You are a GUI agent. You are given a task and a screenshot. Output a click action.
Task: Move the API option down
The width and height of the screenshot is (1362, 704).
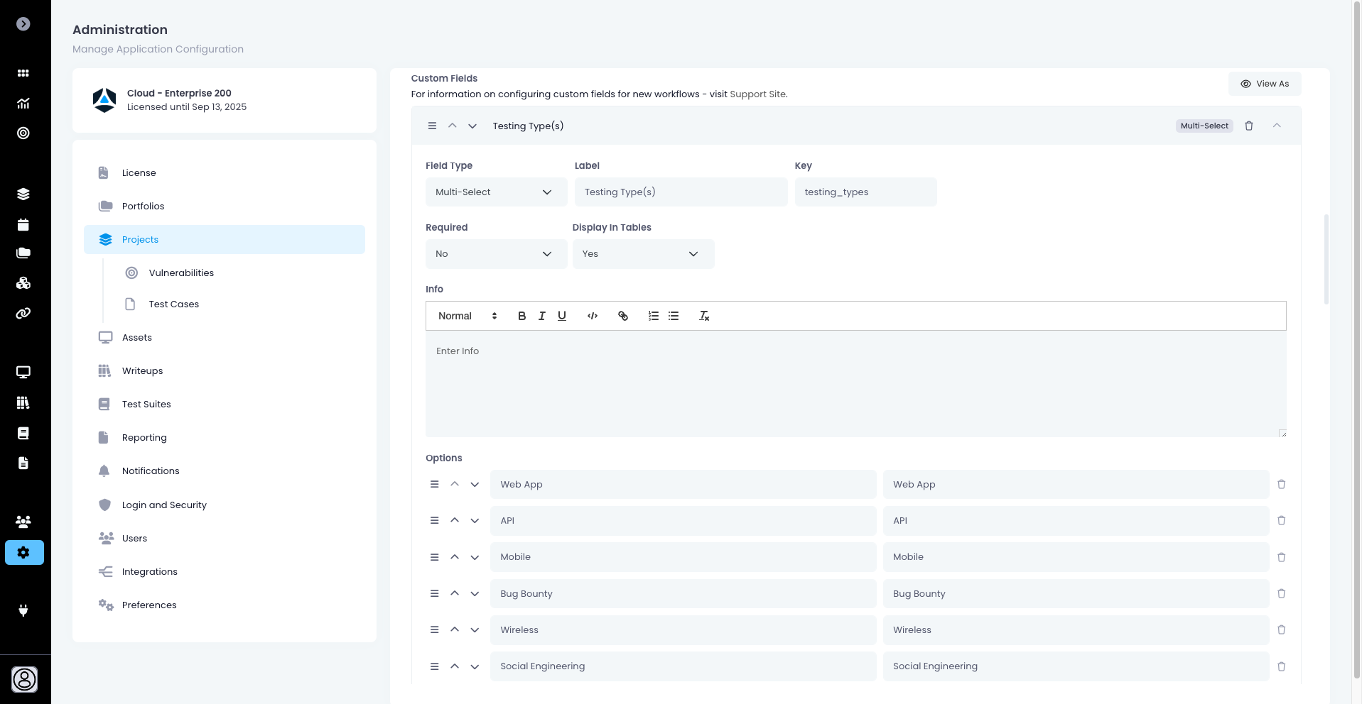click(475, 521)
